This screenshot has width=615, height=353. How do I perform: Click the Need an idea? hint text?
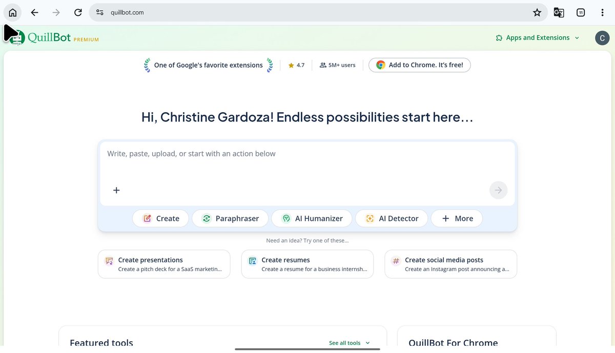(307, 240)
